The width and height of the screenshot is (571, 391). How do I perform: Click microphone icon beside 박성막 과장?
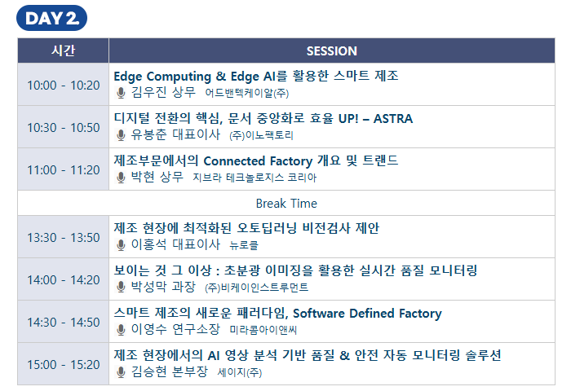pos(121,287)
